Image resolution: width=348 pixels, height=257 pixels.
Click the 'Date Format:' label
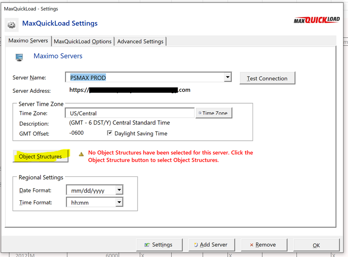click(35, 190)
